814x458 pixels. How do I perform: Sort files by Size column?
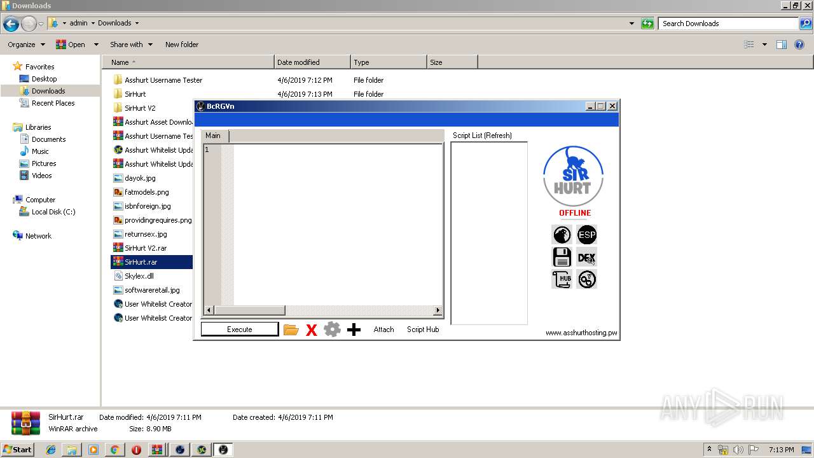452,62
